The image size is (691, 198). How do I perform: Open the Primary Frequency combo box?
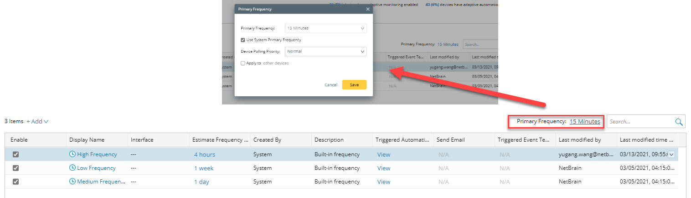(325, 28)
